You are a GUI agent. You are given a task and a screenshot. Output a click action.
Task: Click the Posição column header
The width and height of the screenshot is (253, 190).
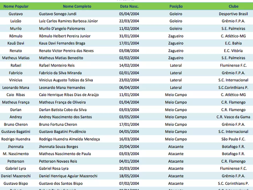click(176, 6)
